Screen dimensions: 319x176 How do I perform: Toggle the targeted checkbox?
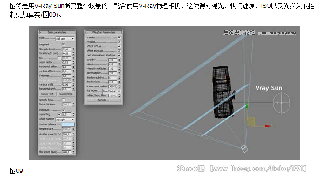pyautogui.click(x=63, y=44)
